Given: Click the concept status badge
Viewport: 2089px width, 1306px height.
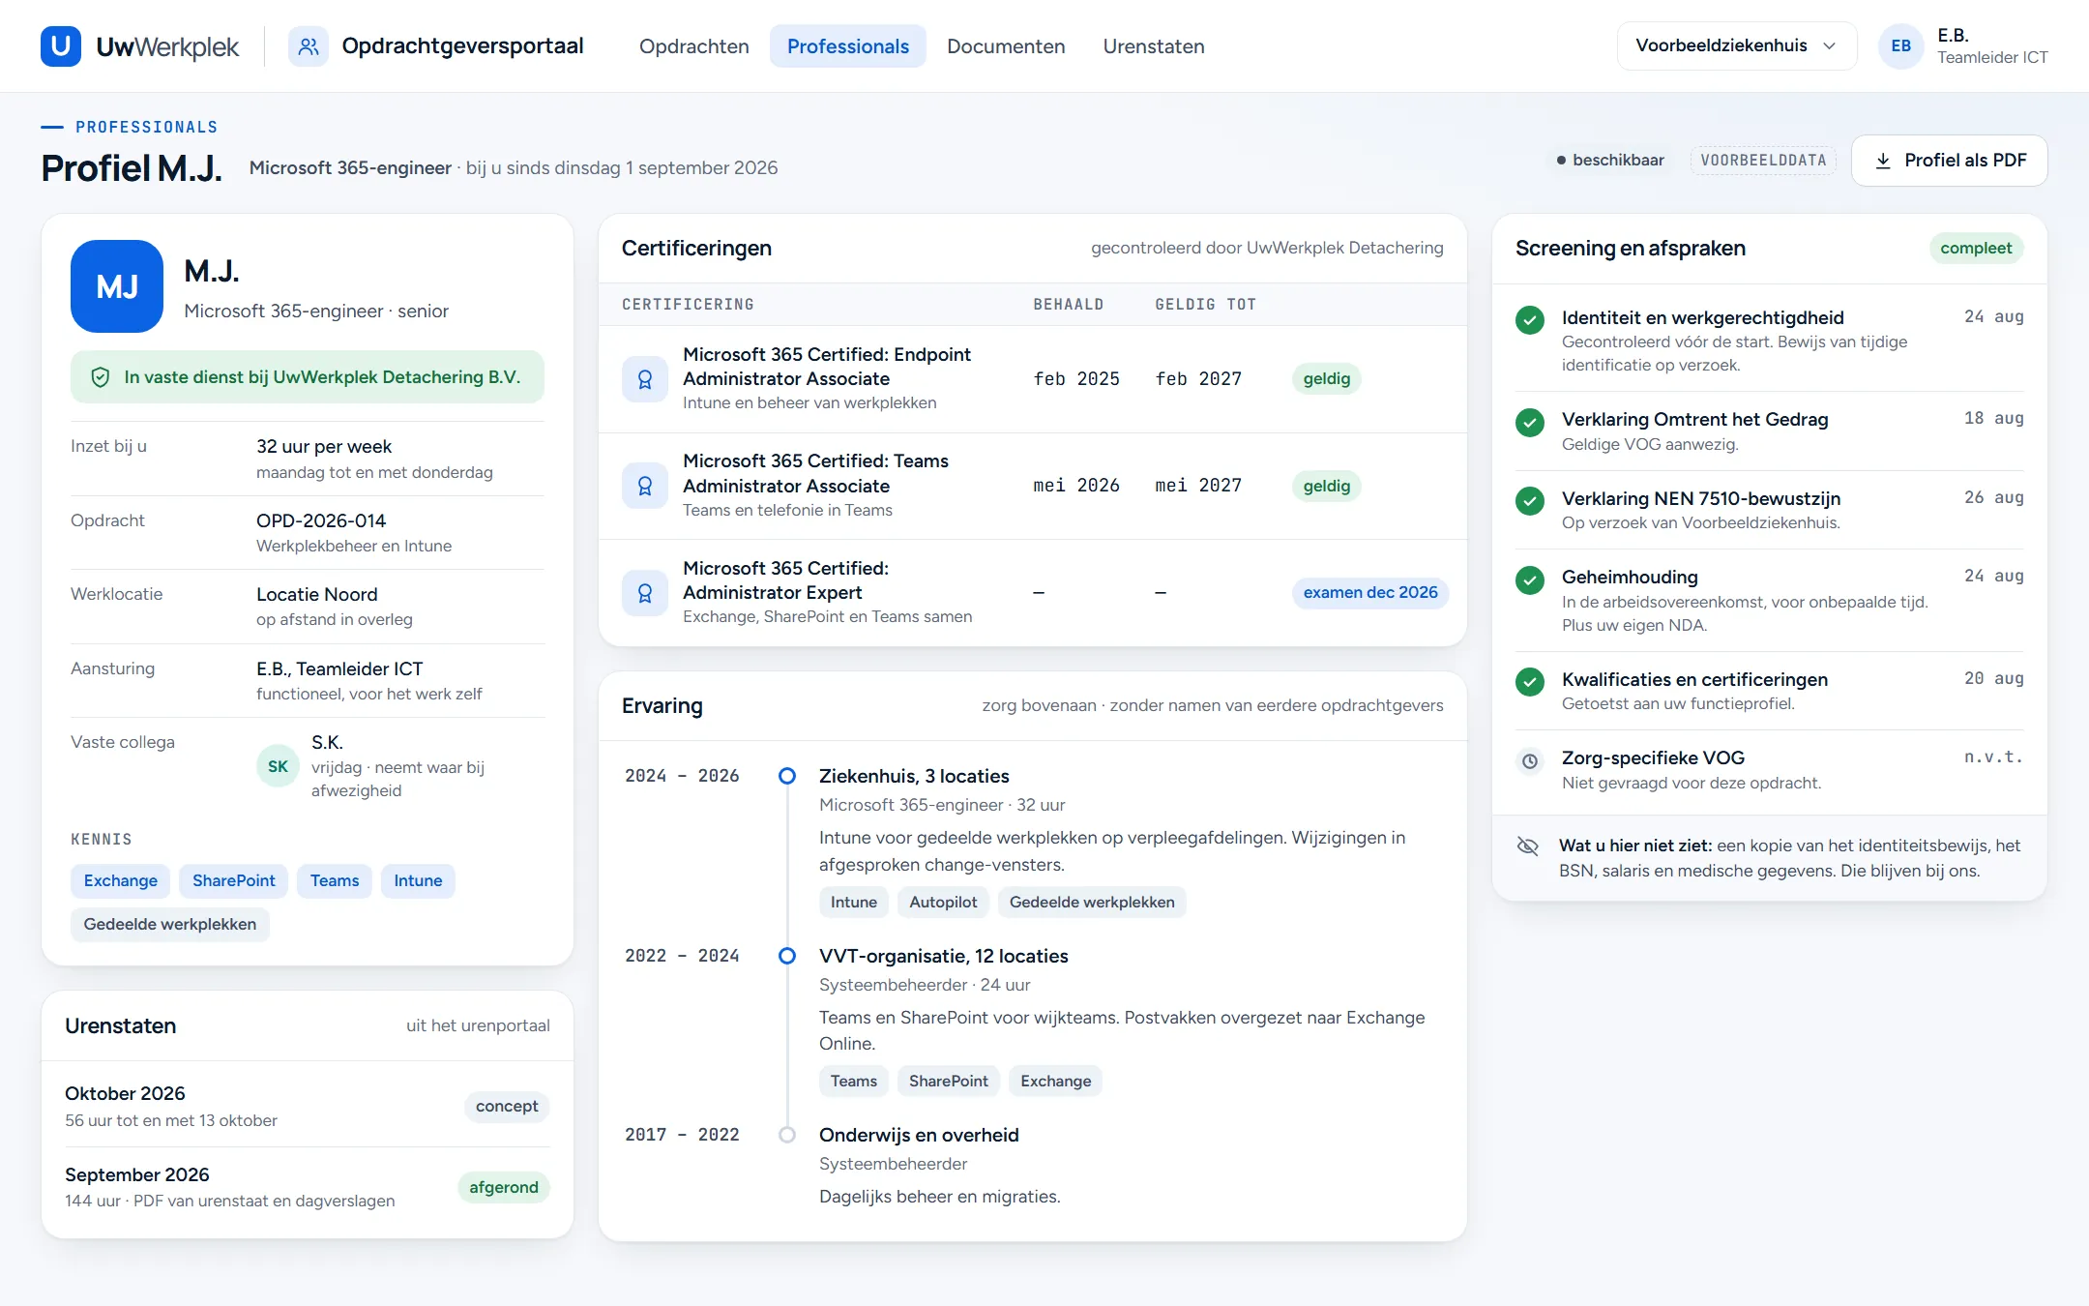Looking at the screenshot, I should (507, 1106).
